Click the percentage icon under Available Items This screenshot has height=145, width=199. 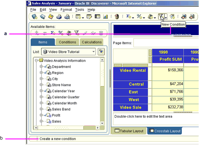click(61, 33)
